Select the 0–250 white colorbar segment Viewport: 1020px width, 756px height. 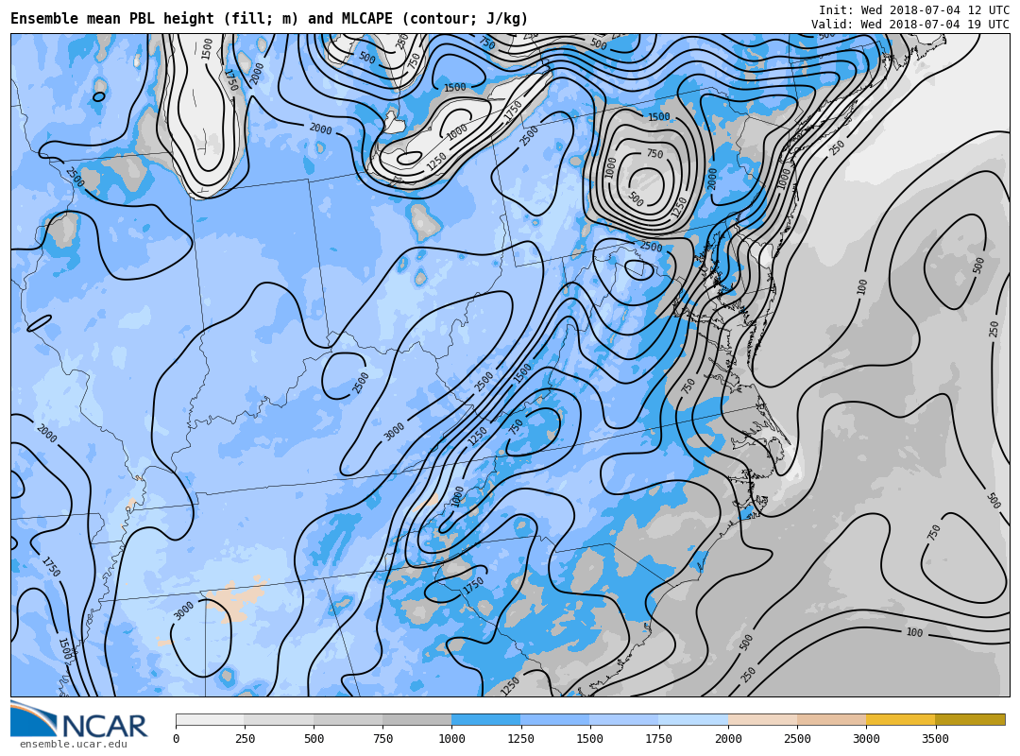pyautogui.click(x=210, y=719)
